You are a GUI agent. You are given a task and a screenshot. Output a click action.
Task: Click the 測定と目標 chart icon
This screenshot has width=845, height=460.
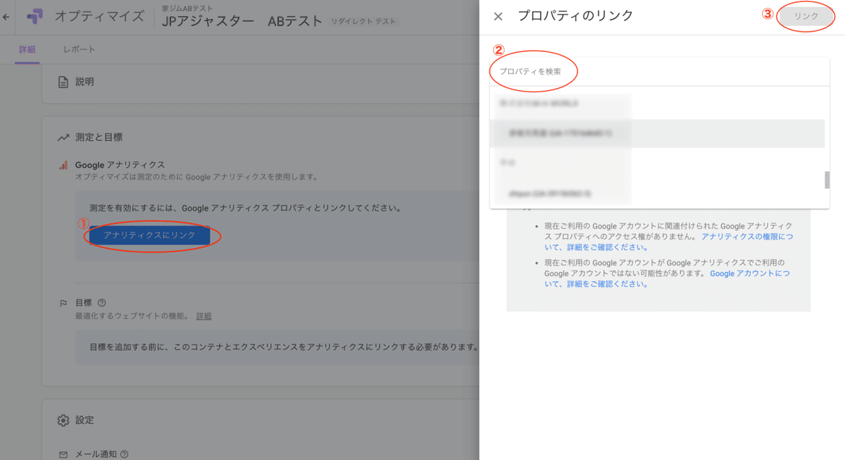pos(62,137)
